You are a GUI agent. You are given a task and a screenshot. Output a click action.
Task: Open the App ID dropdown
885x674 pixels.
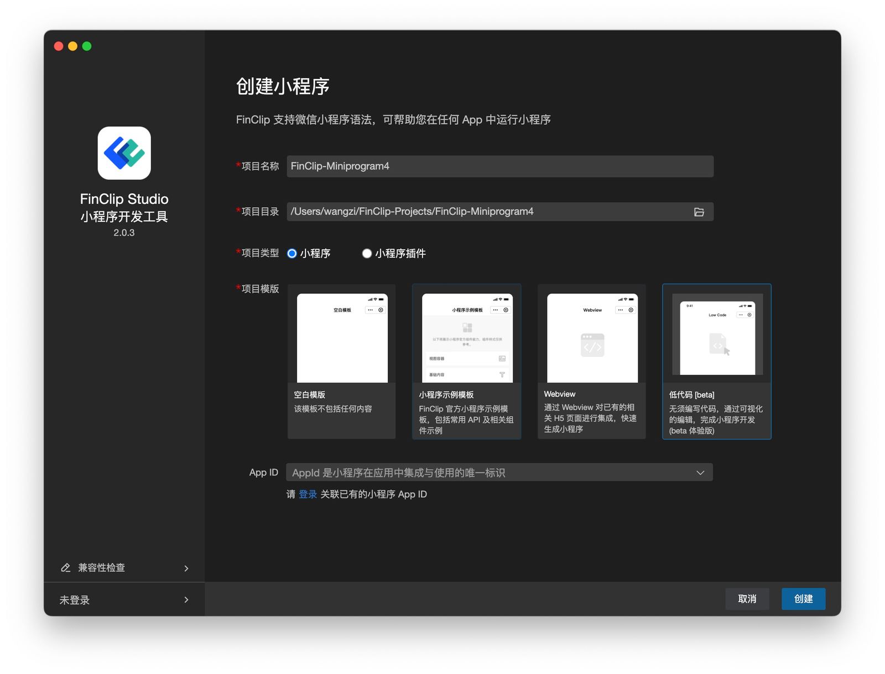pyautogui.click(x=700, y=472)
